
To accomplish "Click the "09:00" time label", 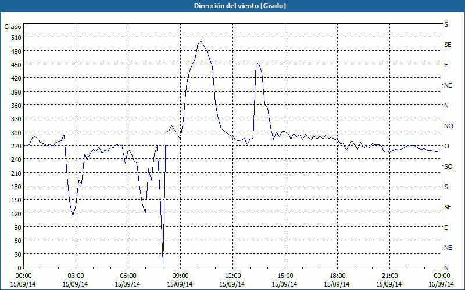I will tap(180, 276).
